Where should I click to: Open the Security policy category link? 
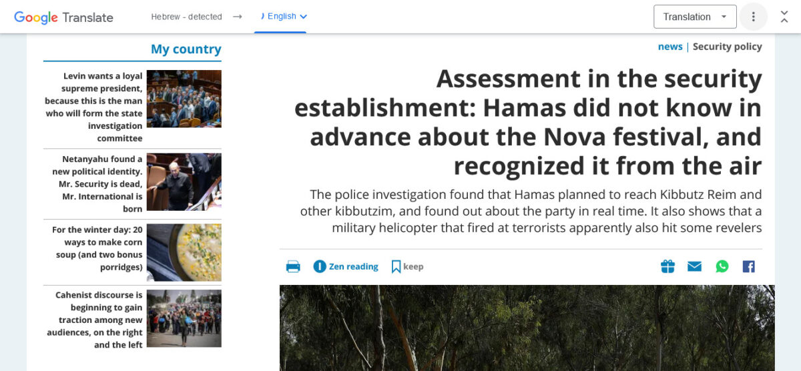[727, 47]
